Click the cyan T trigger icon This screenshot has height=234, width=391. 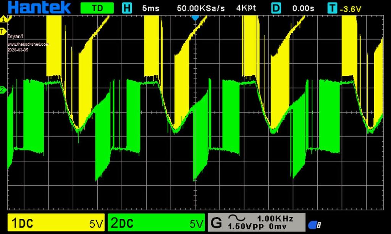[332, 8]
